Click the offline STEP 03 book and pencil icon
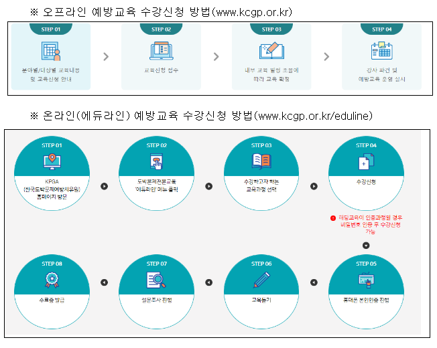The width and height of the screenshot is (437, 348). pyautogui.click(x=271, y=51)
